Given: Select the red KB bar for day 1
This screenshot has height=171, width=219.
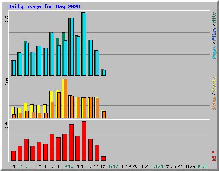Looking at the screenshot, I should click(x=13, y=156).
